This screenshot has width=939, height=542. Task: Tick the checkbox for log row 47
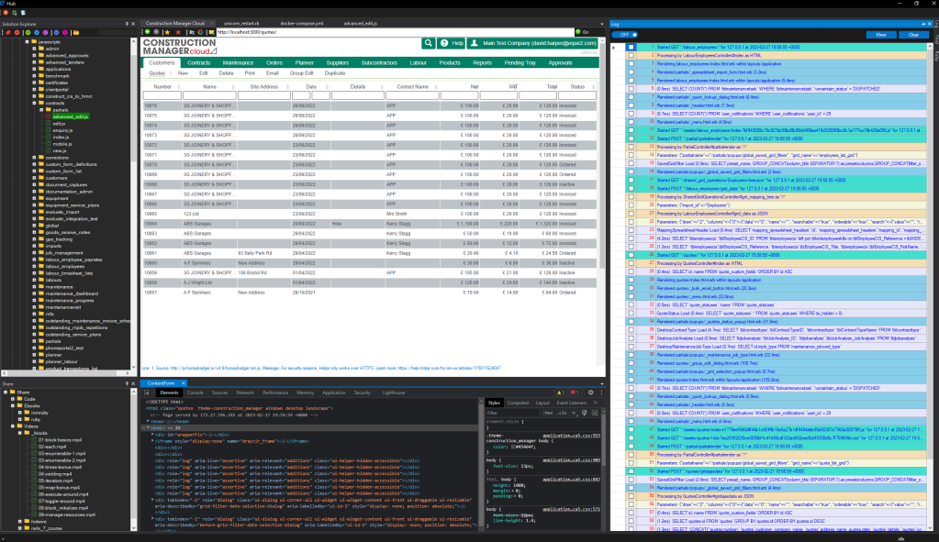[x=632, y=429]
